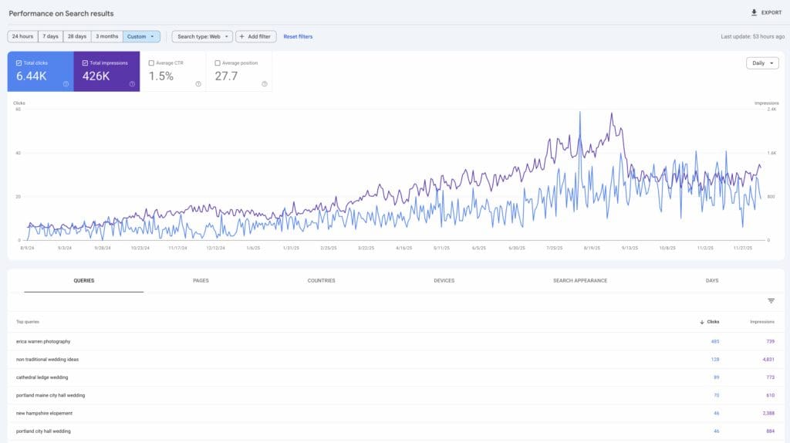Click help icon on Average CTR card
The height and width of the screenshot is (443, 790).
tap(198, 83)
